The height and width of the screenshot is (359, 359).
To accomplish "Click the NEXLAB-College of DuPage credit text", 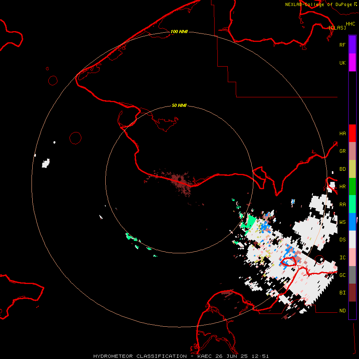I will click(x=318, y=4).
